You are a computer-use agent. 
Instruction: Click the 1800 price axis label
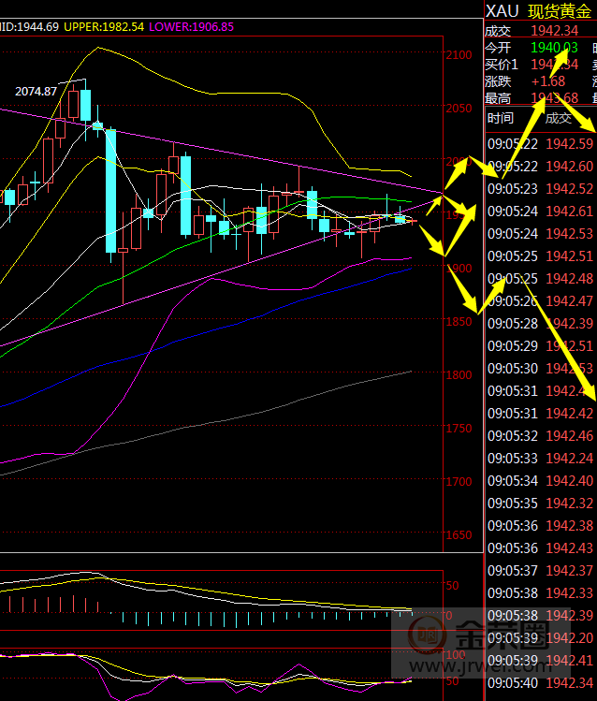point(459,375)
